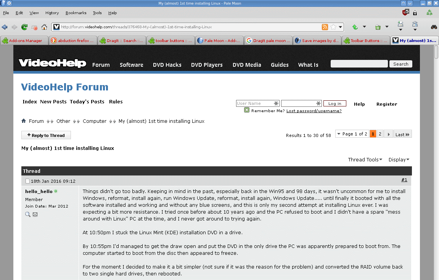Click the red stop loading icon
The height and width of the screenshot is (280, 439).
tap(34, 27)
